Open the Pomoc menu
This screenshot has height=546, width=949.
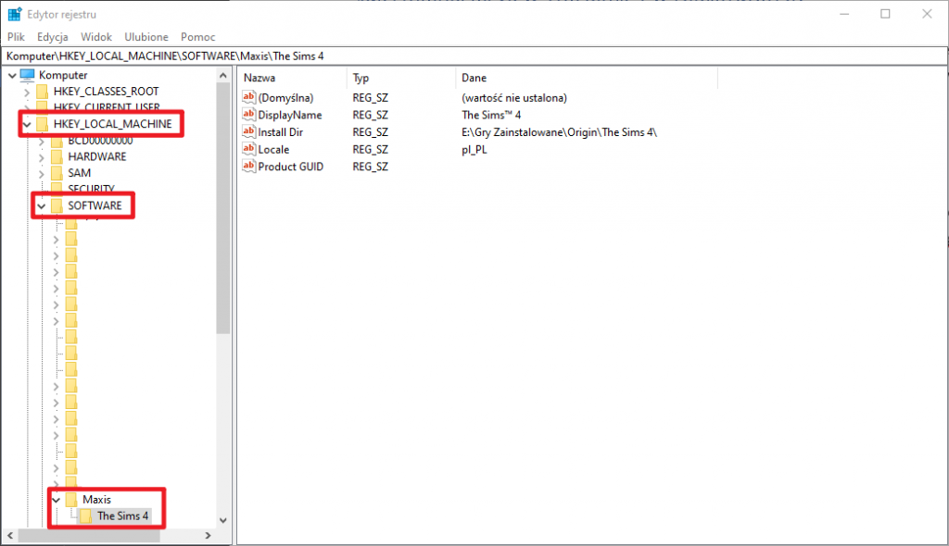198,37
